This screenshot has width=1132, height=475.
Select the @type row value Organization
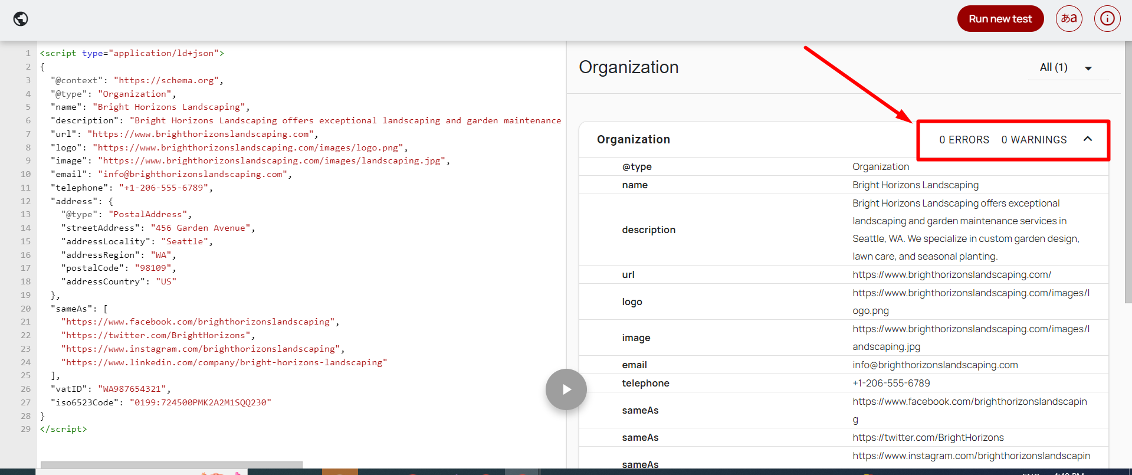pyautogui.click(x=881, y=167)
